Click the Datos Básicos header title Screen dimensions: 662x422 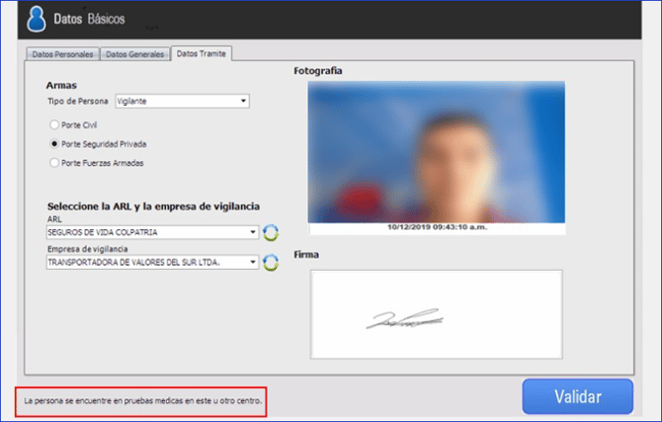[x=89, y=19]
